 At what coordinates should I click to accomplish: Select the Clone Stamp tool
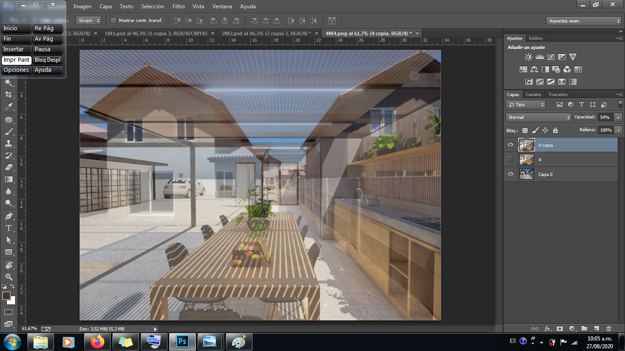click(x=8, y=144)
